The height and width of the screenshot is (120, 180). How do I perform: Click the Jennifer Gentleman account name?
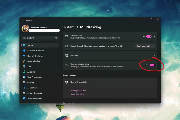click(x=39, y=28)
